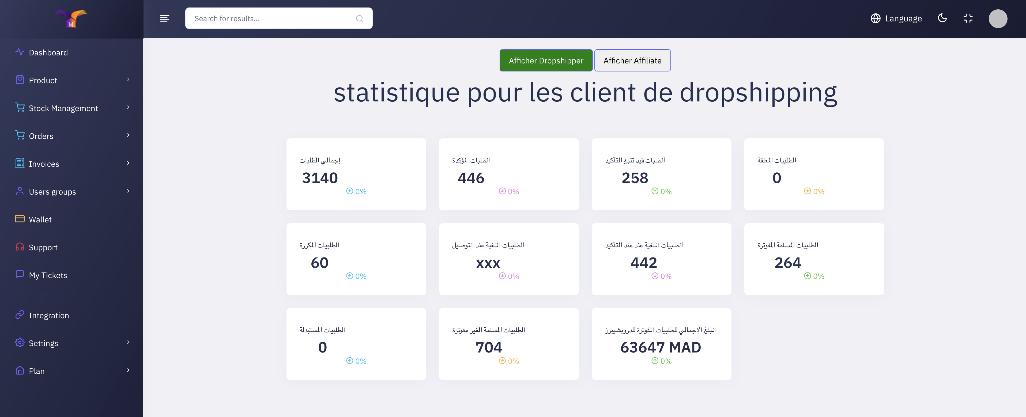Viewport: 1026px width, 417px height.
Task: Expand the Stock Management chevron
Action: [128, 108]
